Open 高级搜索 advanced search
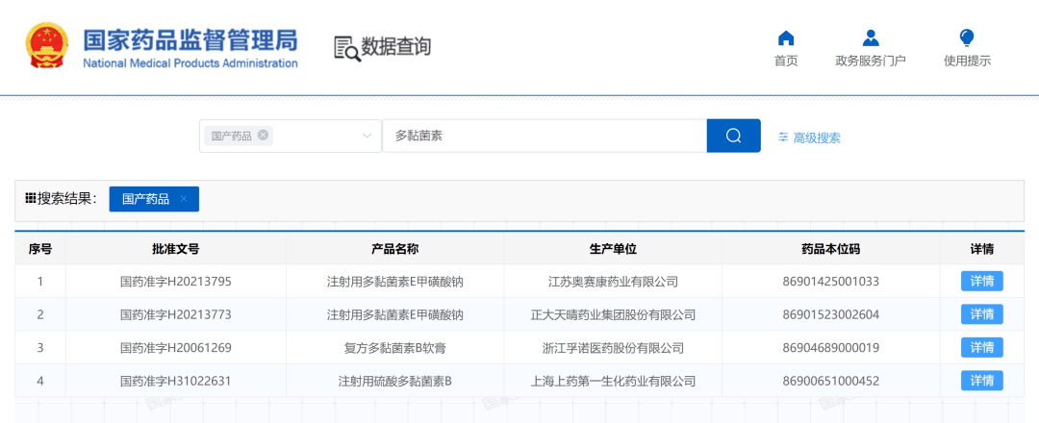Screen dimensions: 1039x423 click(x=809, y=137)
